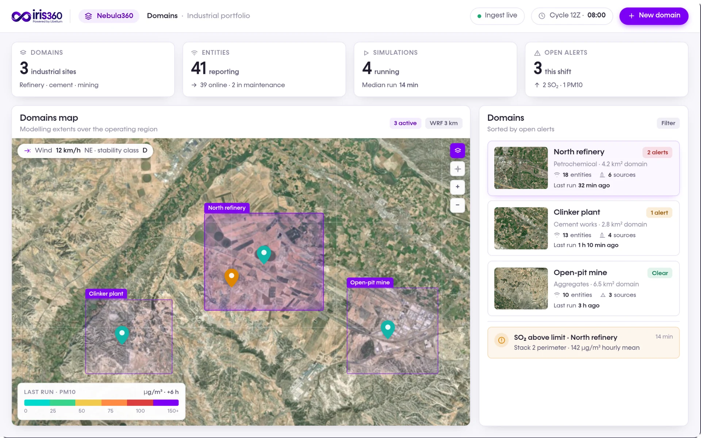Select the orange alert pin in North refinery
701x438 pixels.
click(x=231, y=277)
